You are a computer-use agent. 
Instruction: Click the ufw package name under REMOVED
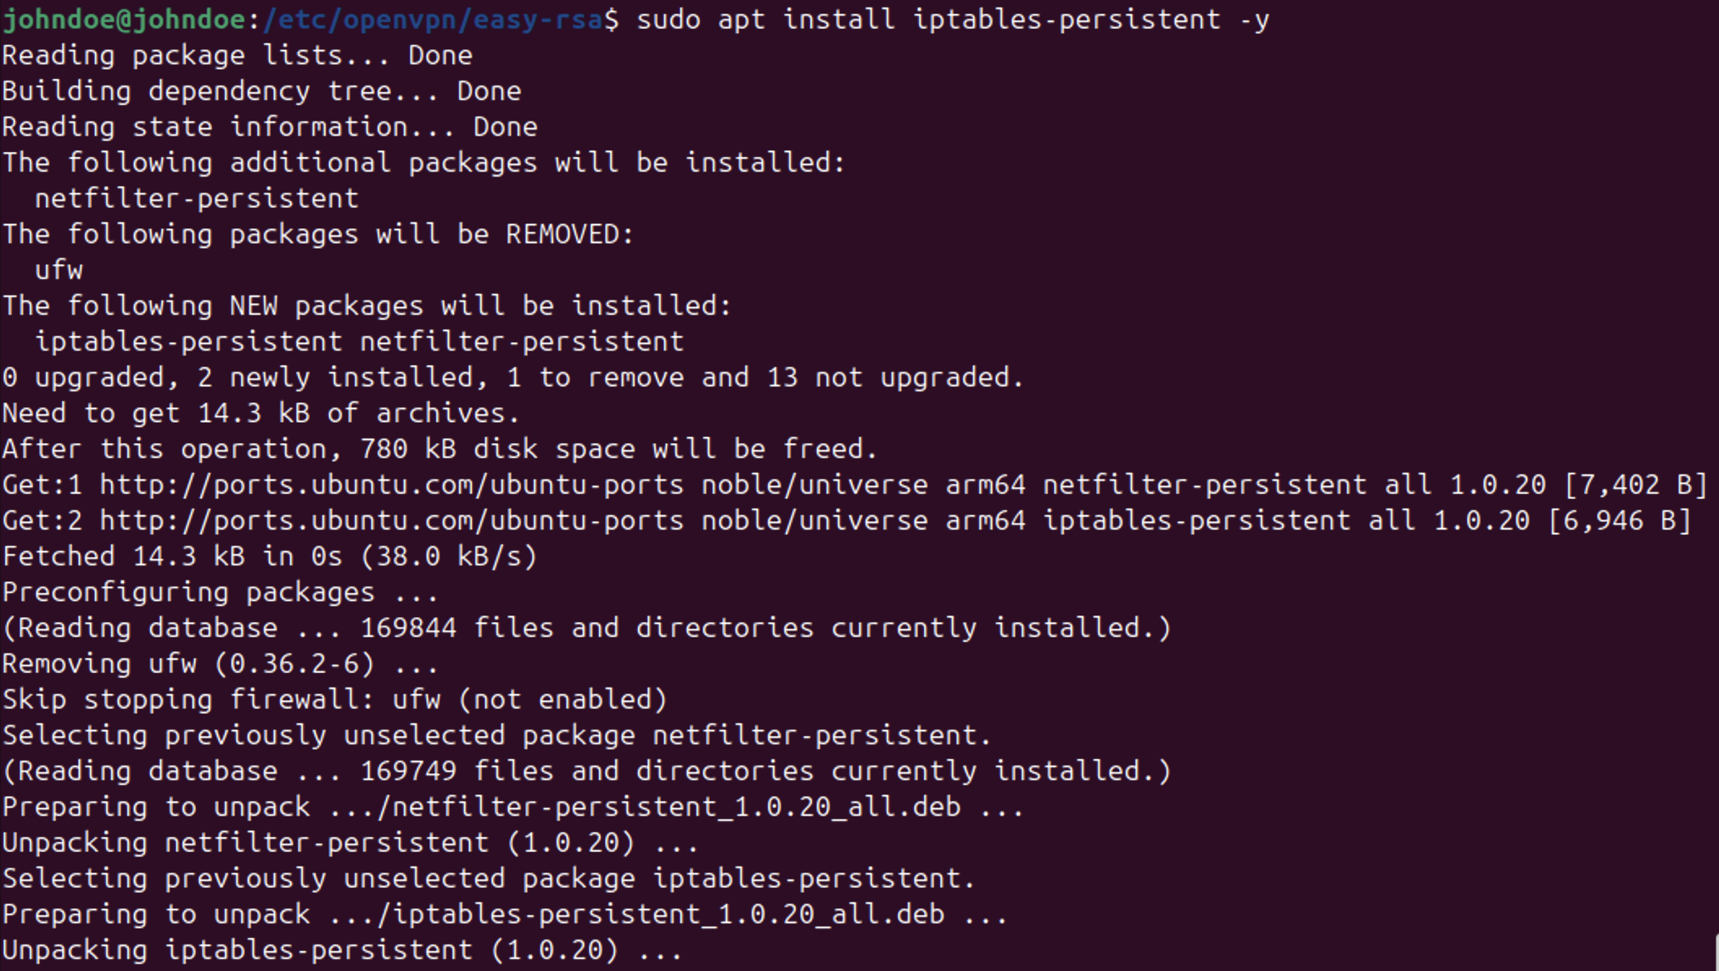[59, 270]
